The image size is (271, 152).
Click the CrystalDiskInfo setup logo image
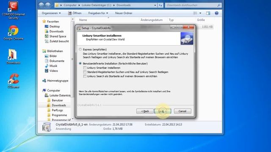tap(187, 38)
